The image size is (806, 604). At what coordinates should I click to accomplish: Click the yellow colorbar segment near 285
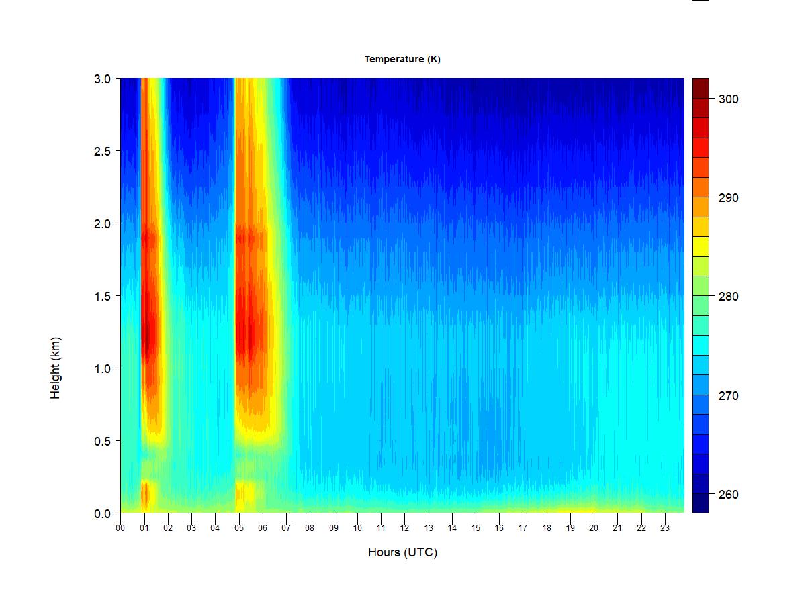(x=701, y=247)
